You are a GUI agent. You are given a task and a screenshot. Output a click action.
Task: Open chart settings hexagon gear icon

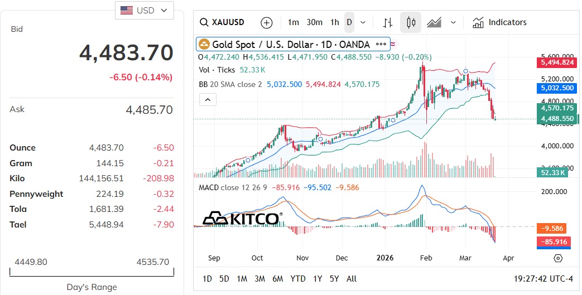[x=558, y=258]
